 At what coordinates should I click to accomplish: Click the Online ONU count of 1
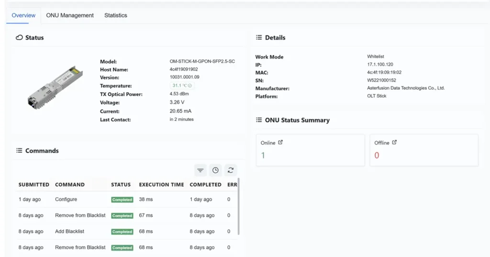263,155
